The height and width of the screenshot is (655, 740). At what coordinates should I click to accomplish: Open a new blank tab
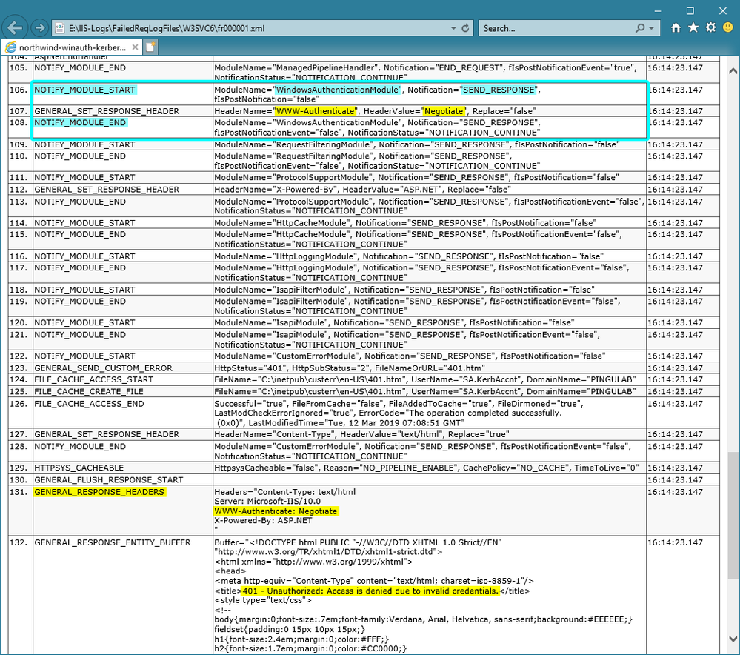pyautogui.click(x=151, y=47)
